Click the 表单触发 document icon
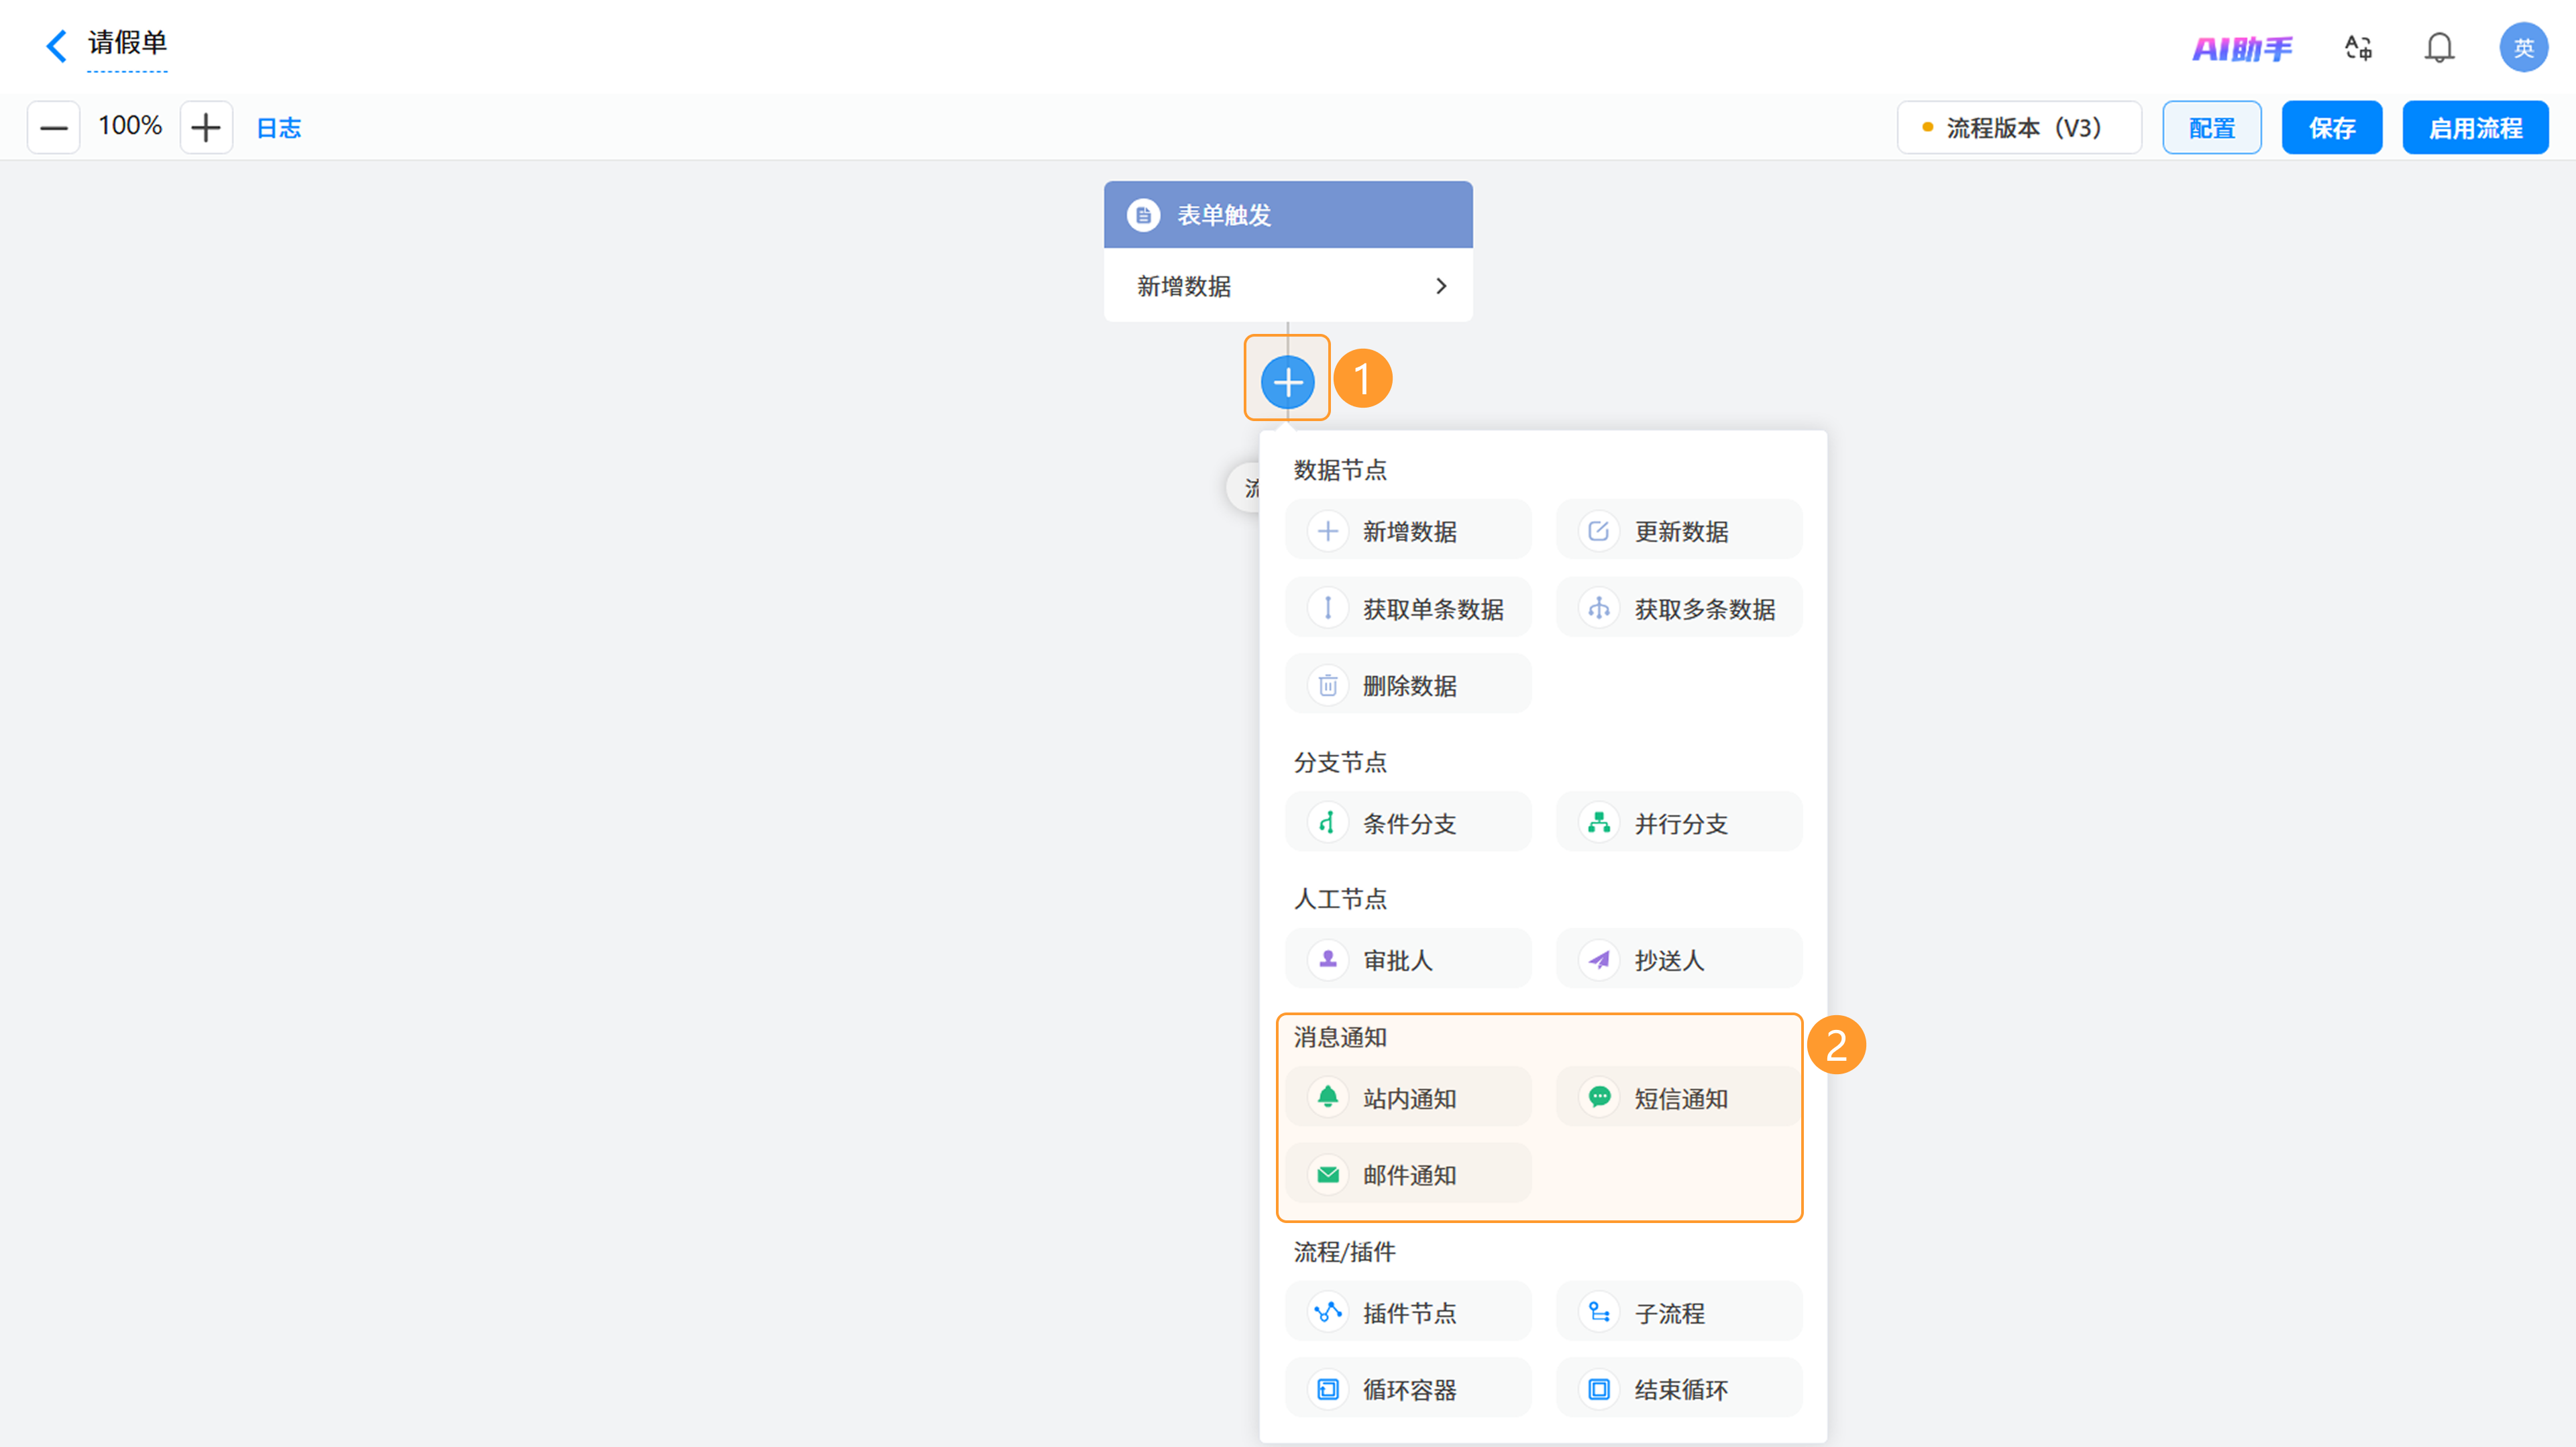The height and width of the screenshot is (1447, 2576). tap(1143, 215)
